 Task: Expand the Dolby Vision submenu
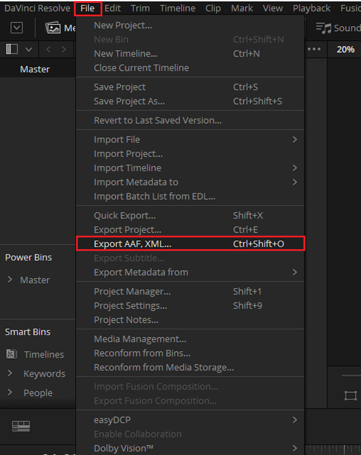pyautogui.click(x=190, y=448)
